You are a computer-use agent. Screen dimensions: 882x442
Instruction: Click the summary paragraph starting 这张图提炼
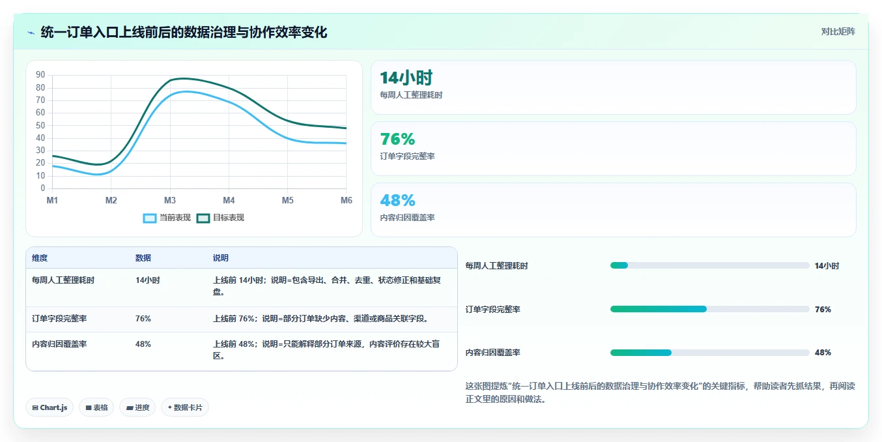(x=660, y=392)
